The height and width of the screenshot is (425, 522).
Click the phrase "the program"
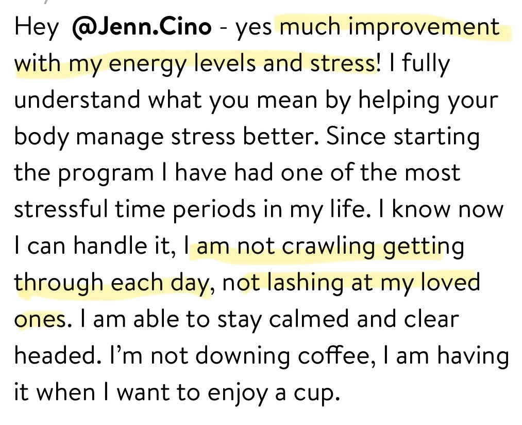pos(84,173)
